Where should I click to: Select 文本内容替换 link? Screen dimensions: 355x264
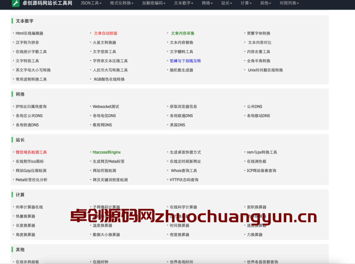182,42
